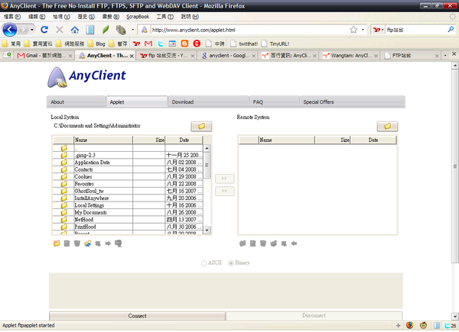Click the remote system browse folder button
Image resolution: width=459 pixels, height=332 pixels.
point(387,126)
